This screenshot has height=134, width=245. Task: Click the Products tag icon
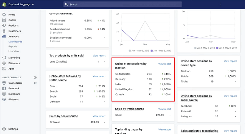tap(4, 25)
